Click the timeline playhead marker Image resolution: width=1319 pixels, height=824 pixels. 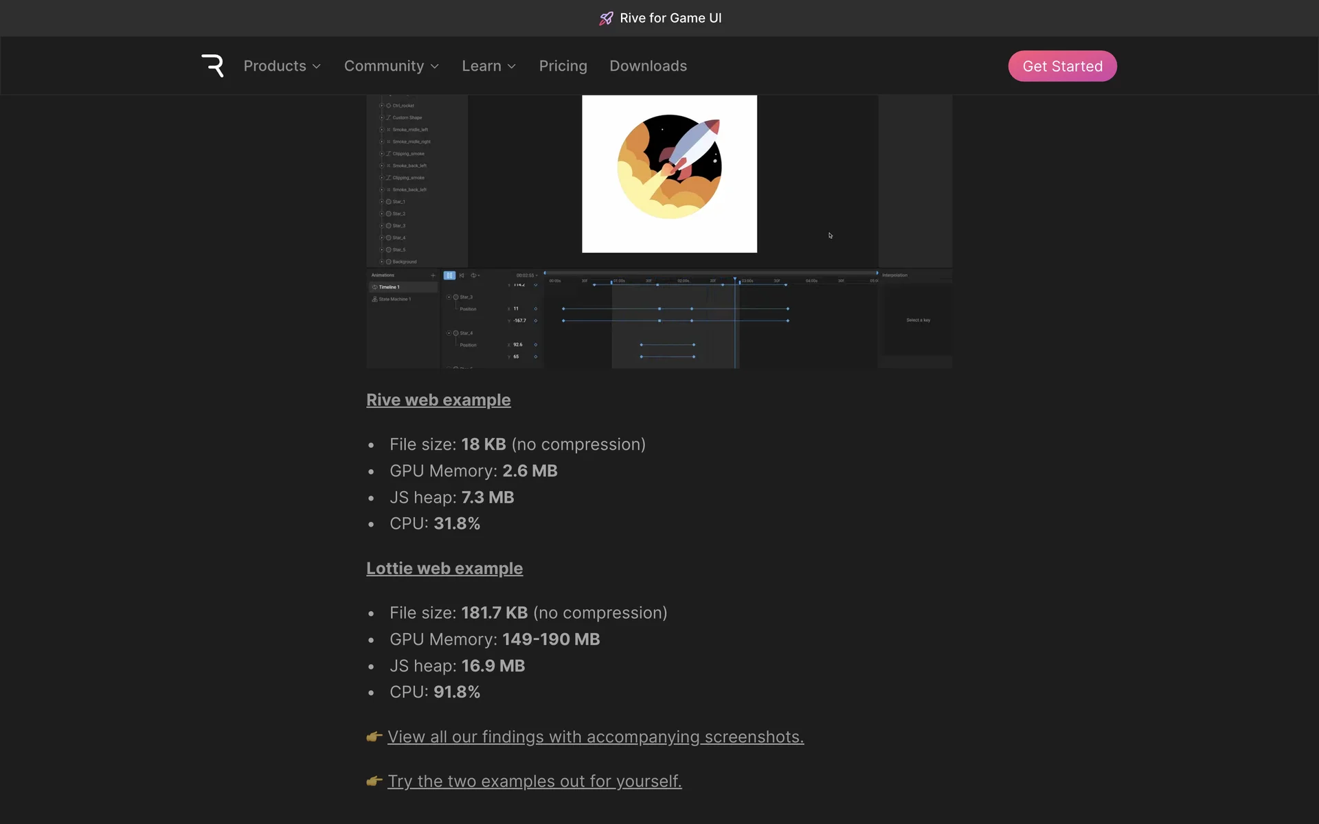tap(735, 279)
